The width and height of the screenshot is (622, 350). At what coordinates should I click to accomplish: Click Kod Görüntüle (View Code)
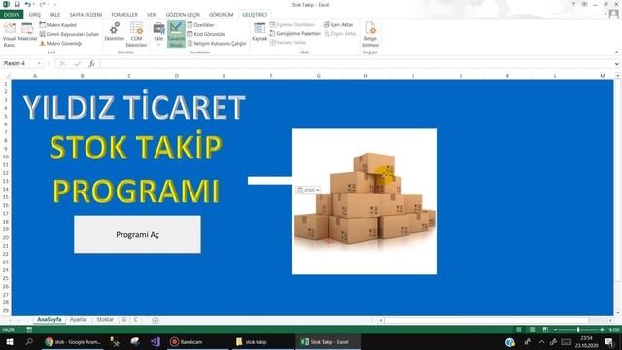click(x=206, y=34)
